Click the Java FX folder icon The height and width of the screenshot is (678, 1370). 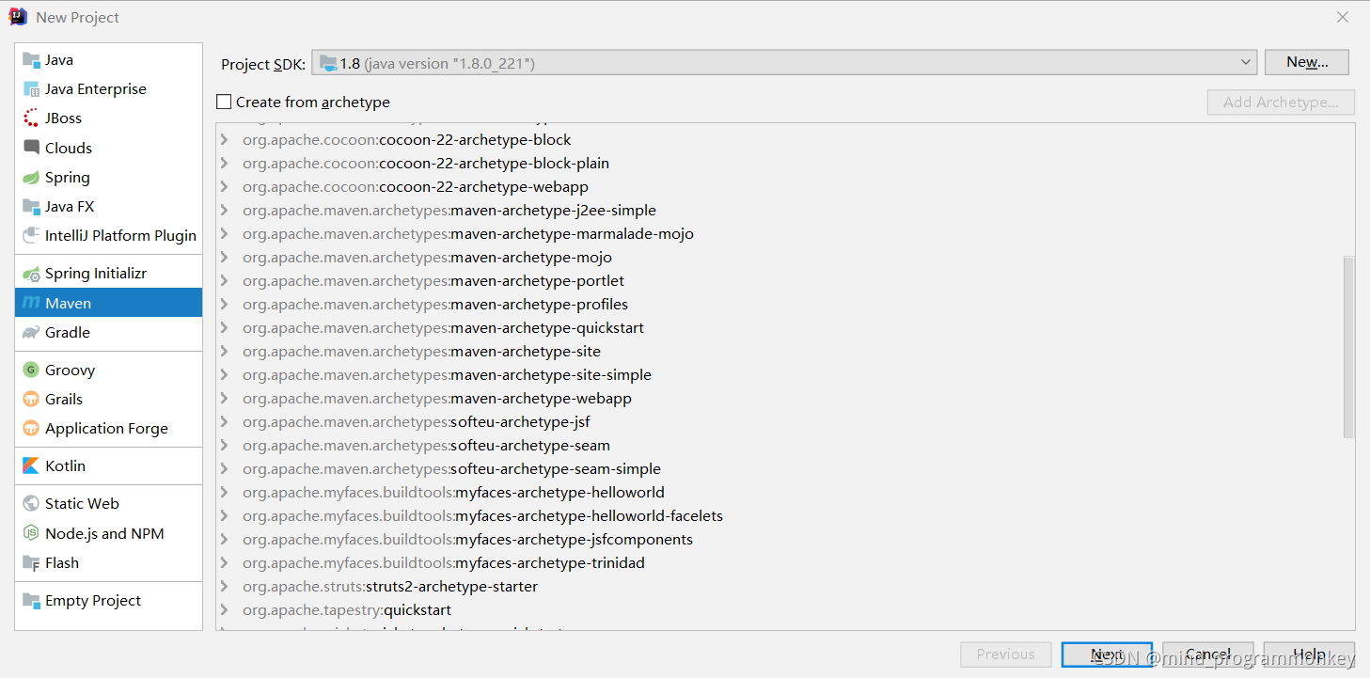(31, 207)
